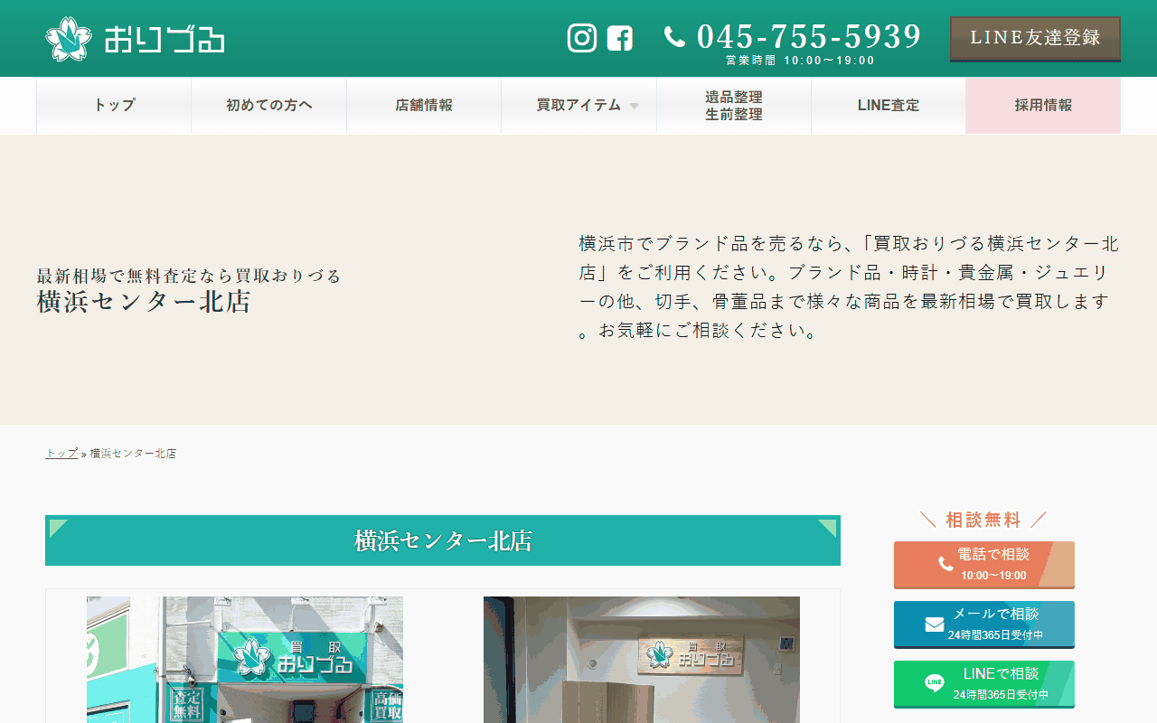Go to the トップ menu item

pos(114,106)
